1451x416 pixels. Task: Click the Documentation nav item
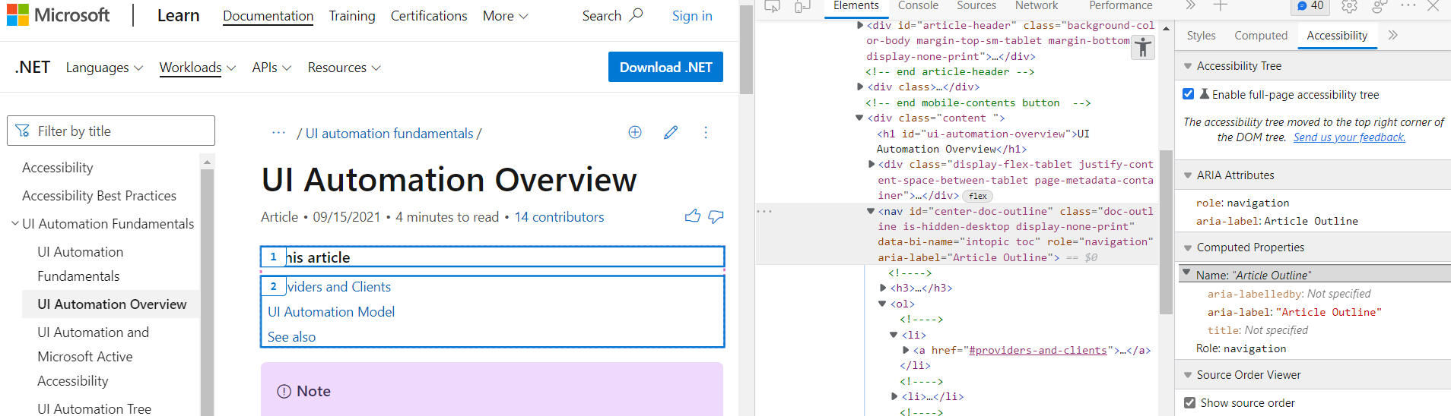(268, 16)
